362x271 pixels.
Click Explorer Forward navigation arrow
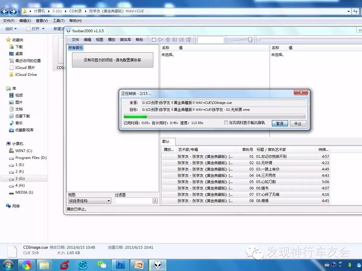pos(13,11)
